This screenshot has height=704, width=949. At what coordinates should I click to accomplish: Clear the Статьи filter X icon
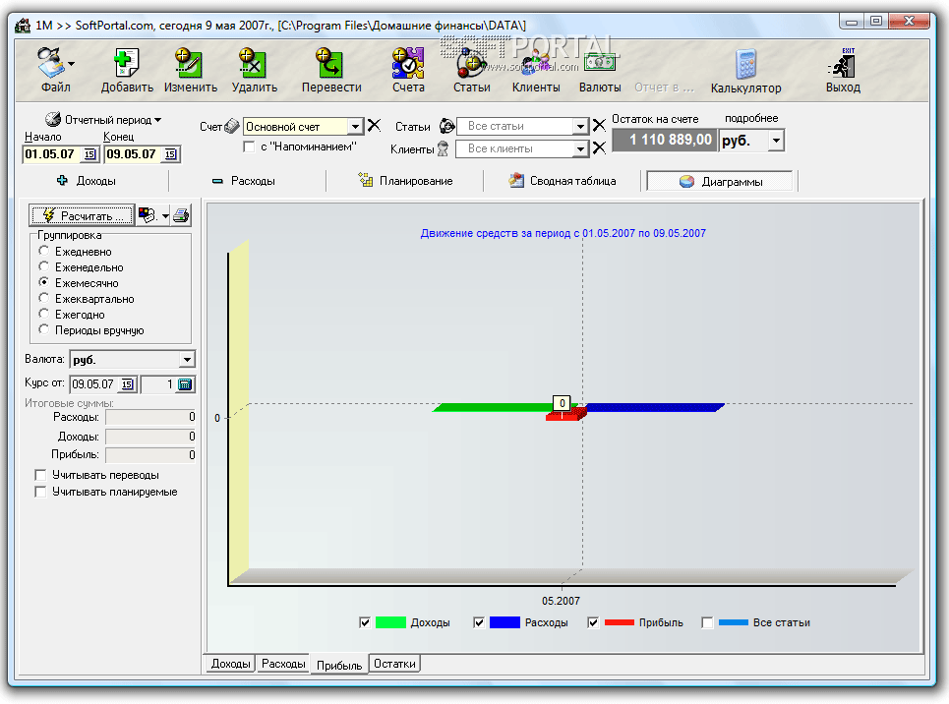click(599, 125)
